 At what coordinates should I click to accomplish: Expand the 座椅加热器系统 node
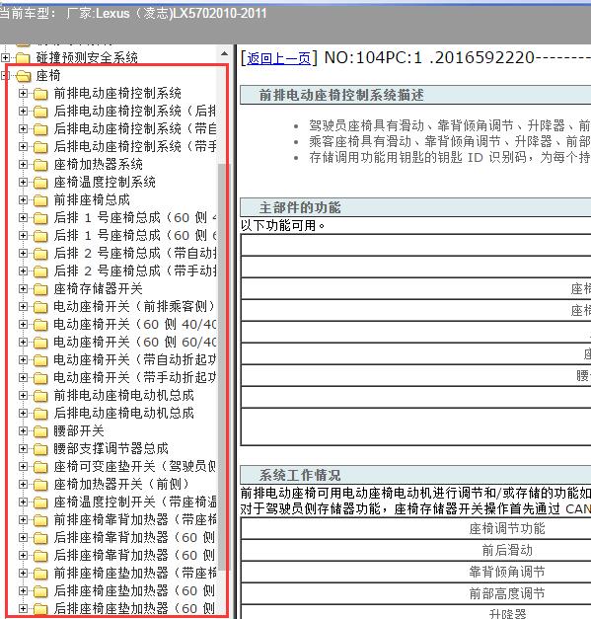(x=23, y=164)
